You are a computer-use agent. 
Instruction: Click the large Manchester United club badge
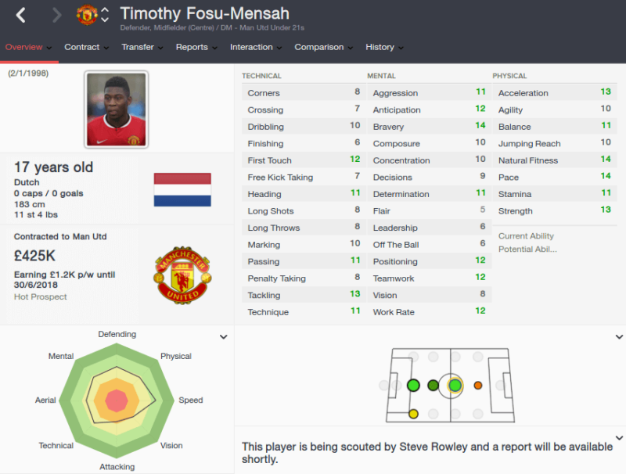[x=183, y=275]
